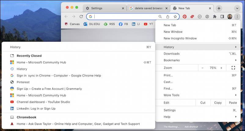
Task: Increase zoom with the plus button
Action: (221, 68)
